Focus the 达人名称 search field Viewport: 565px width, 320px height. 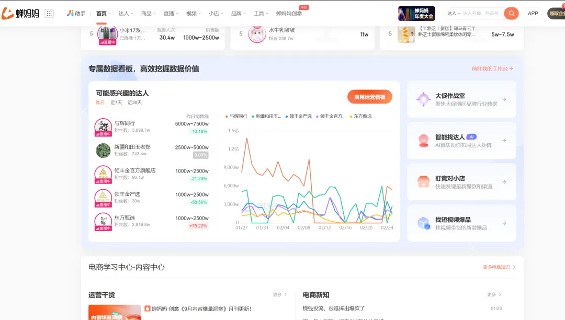point(481,13)
